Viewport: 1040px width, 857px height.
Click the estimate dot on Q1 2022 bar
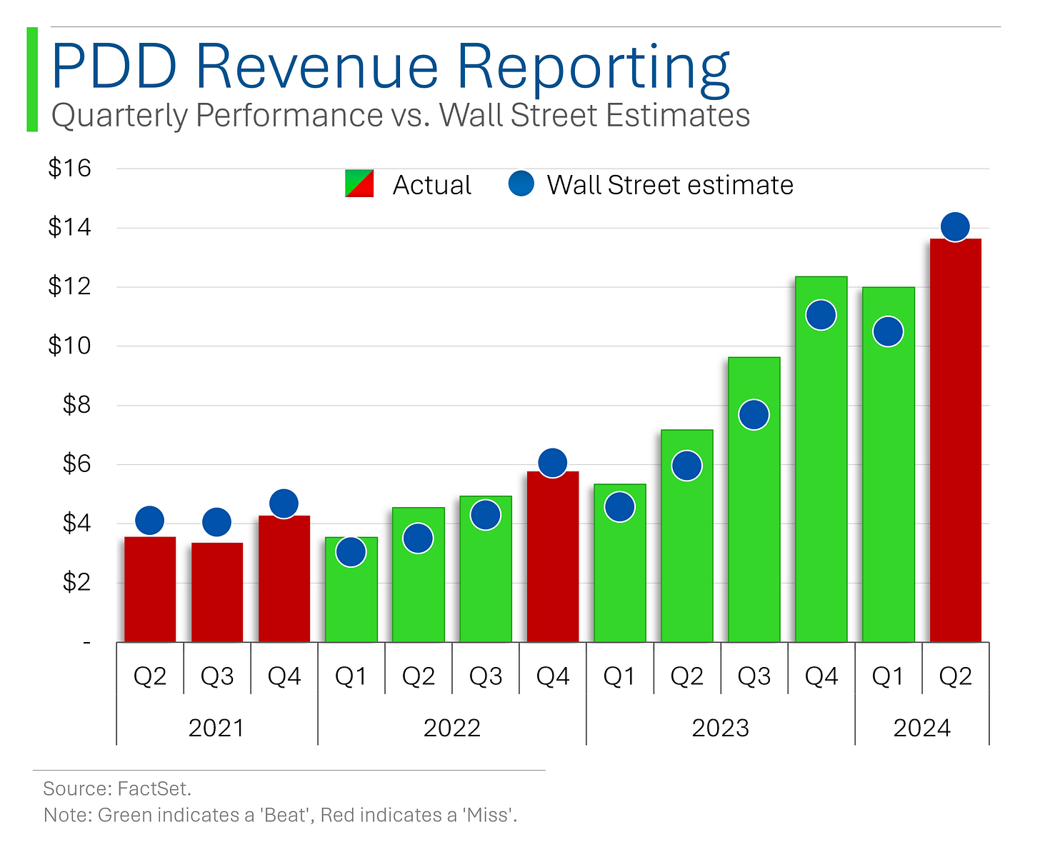(351, 552)
